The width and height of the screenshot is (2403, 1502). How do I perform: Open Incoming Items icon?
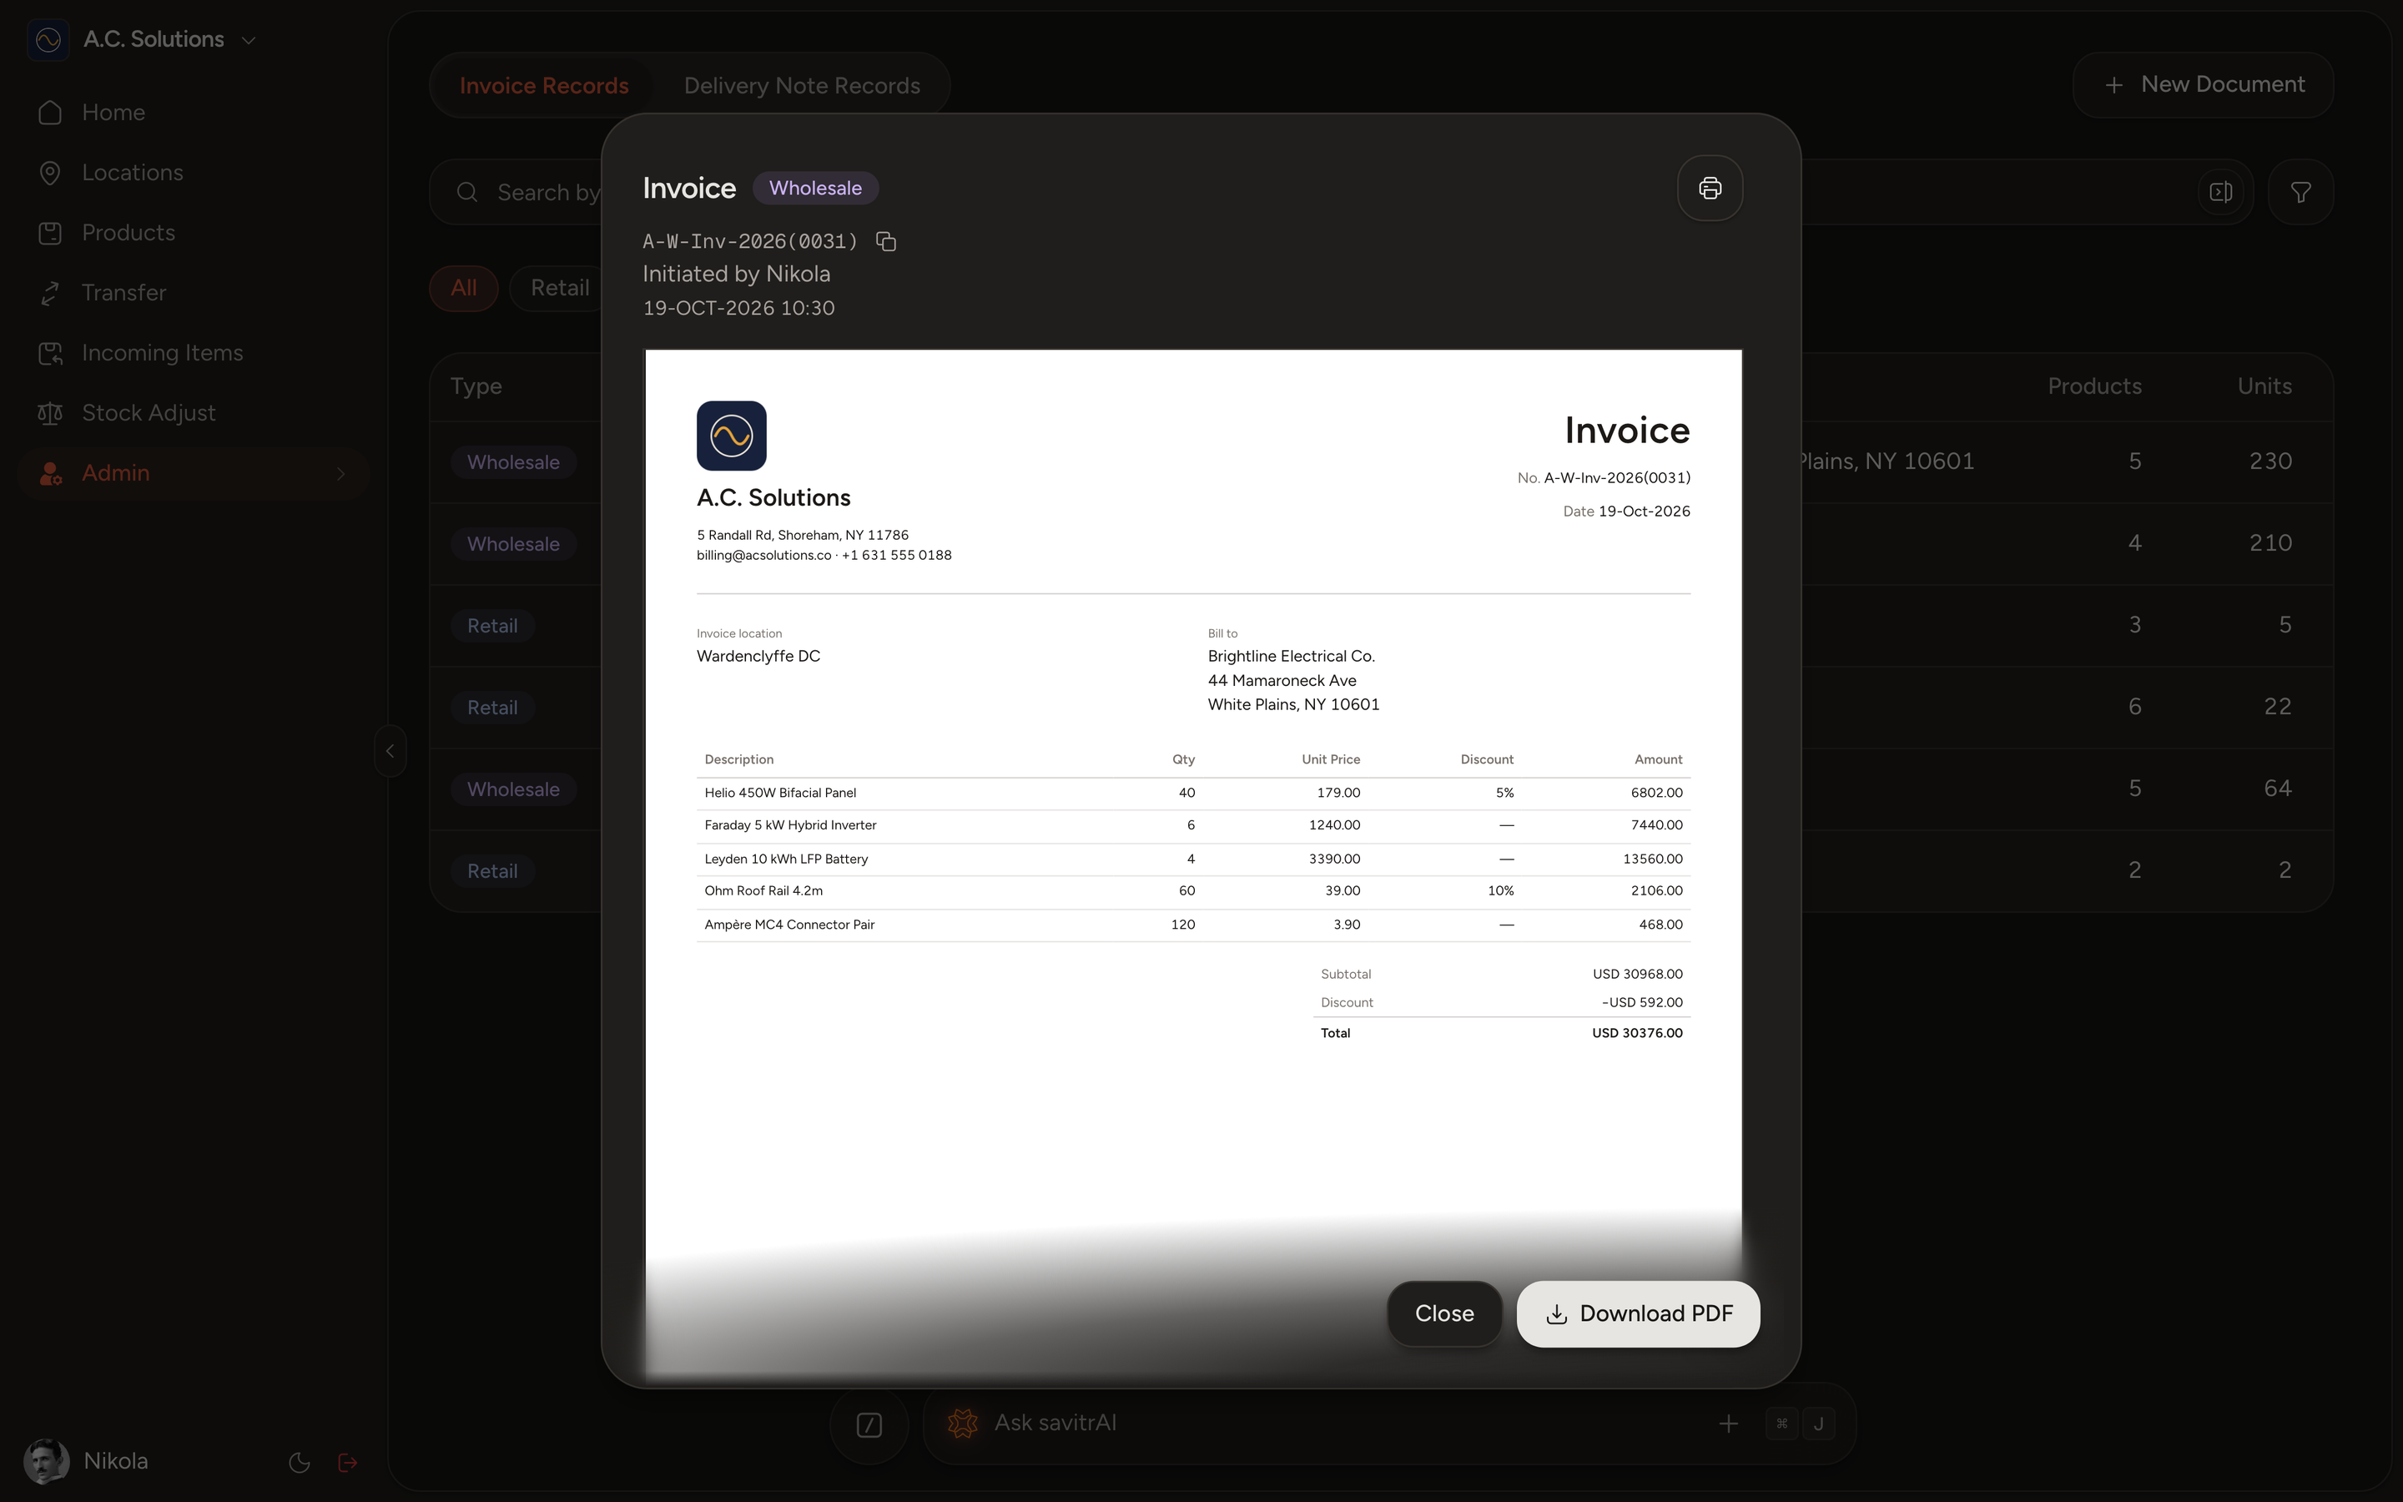coord(51,353)
